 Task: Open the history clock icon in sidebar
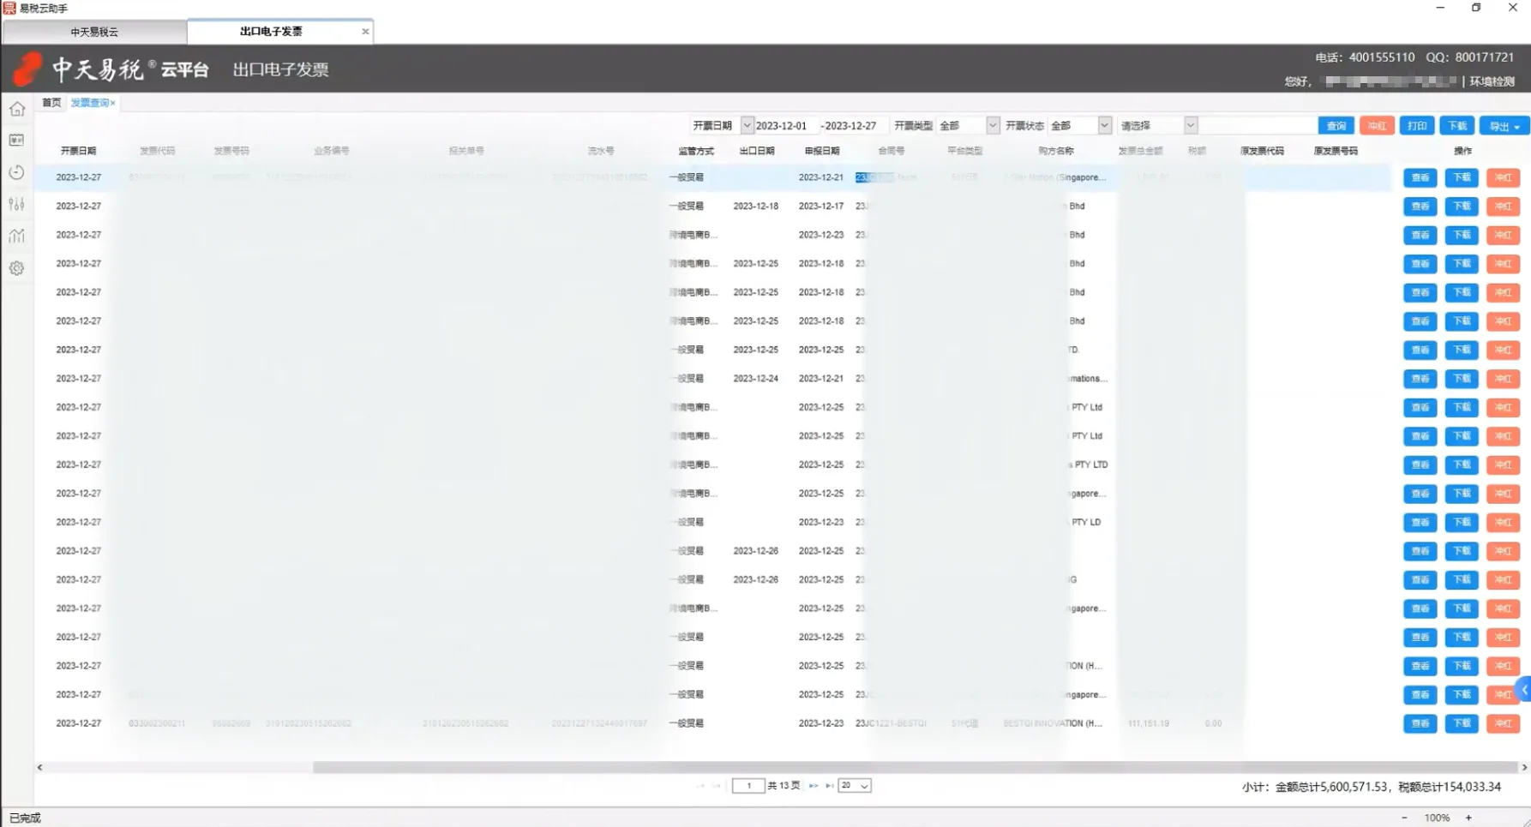coord(17,172)
